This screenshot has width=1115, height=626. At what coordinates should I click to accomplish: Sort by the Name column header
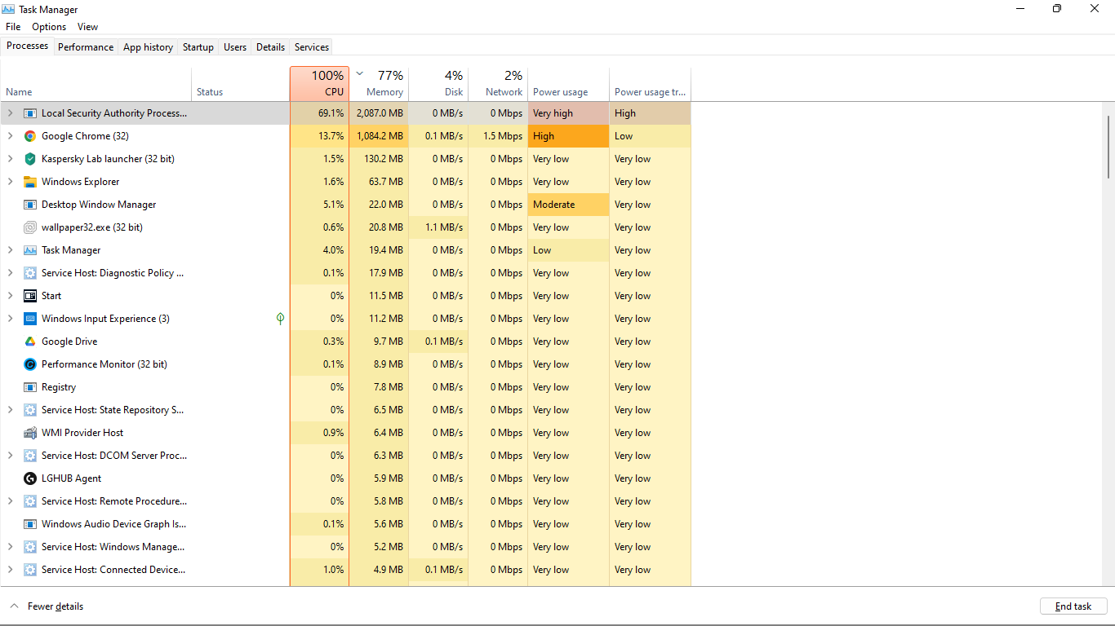point(96,84)
